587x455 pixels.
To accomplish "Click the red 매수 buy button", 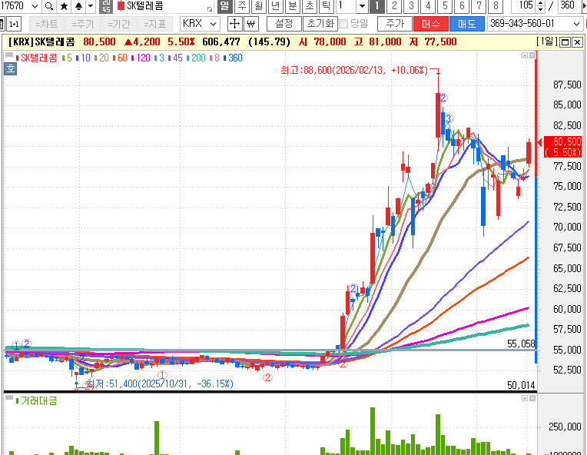I will coord(431,24).
